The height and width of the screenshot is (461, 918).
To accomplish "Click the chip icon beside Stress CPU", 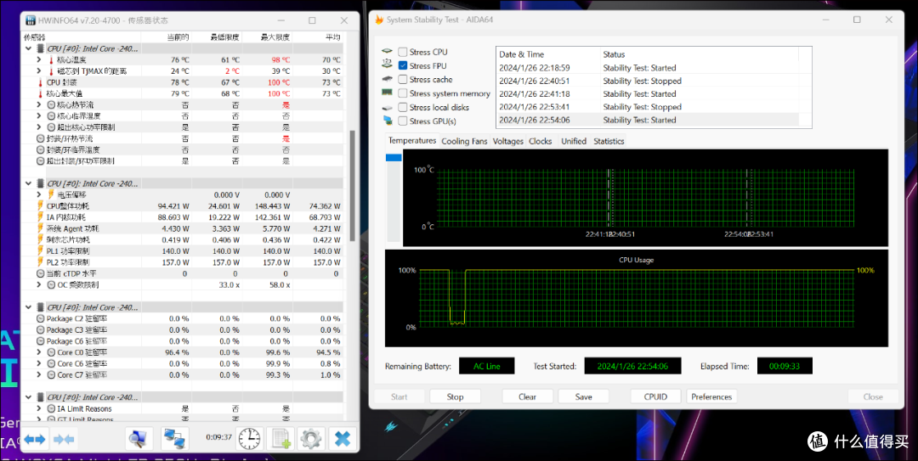I will (x=387, y=52).
